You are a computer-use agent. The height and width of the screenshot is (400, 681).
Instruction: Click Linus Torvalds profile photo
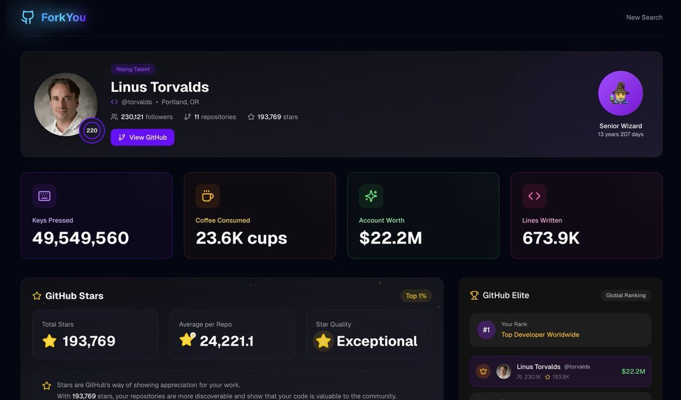tap(66, 104)
